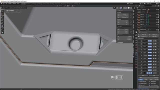Click the Viewport Vis button
160x90 pixels.
click(144, 36)
